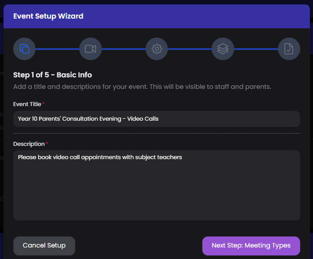Screen dimensions: 313x259
Task: Proceed to Next Step: Meeting Types
Action: [251, 246]
